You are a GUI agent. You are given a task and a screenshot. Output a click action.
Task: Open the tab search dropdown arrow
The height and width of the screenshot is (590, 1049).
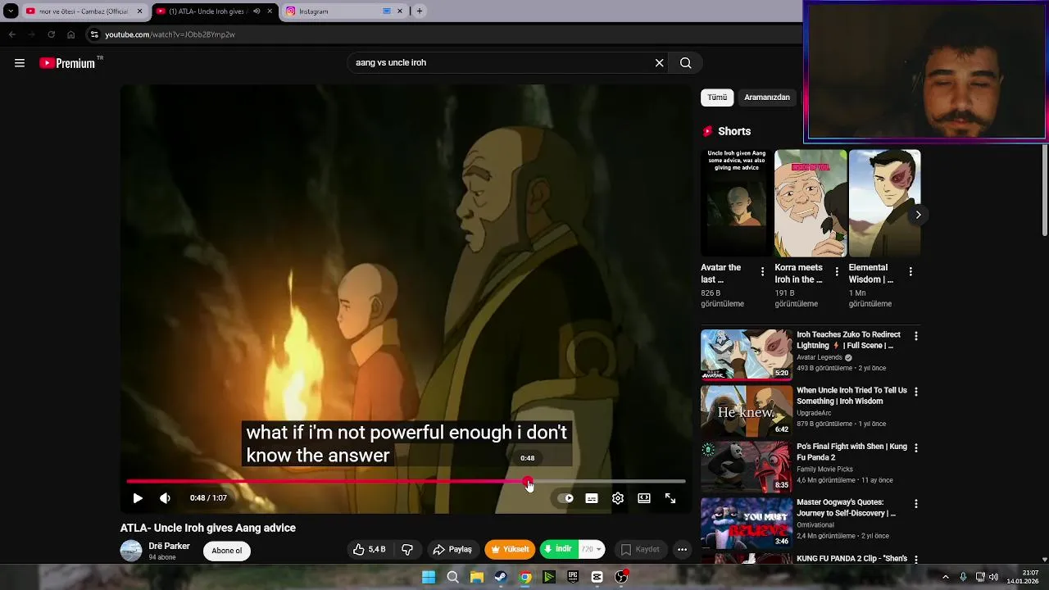[x=11, y=11]
